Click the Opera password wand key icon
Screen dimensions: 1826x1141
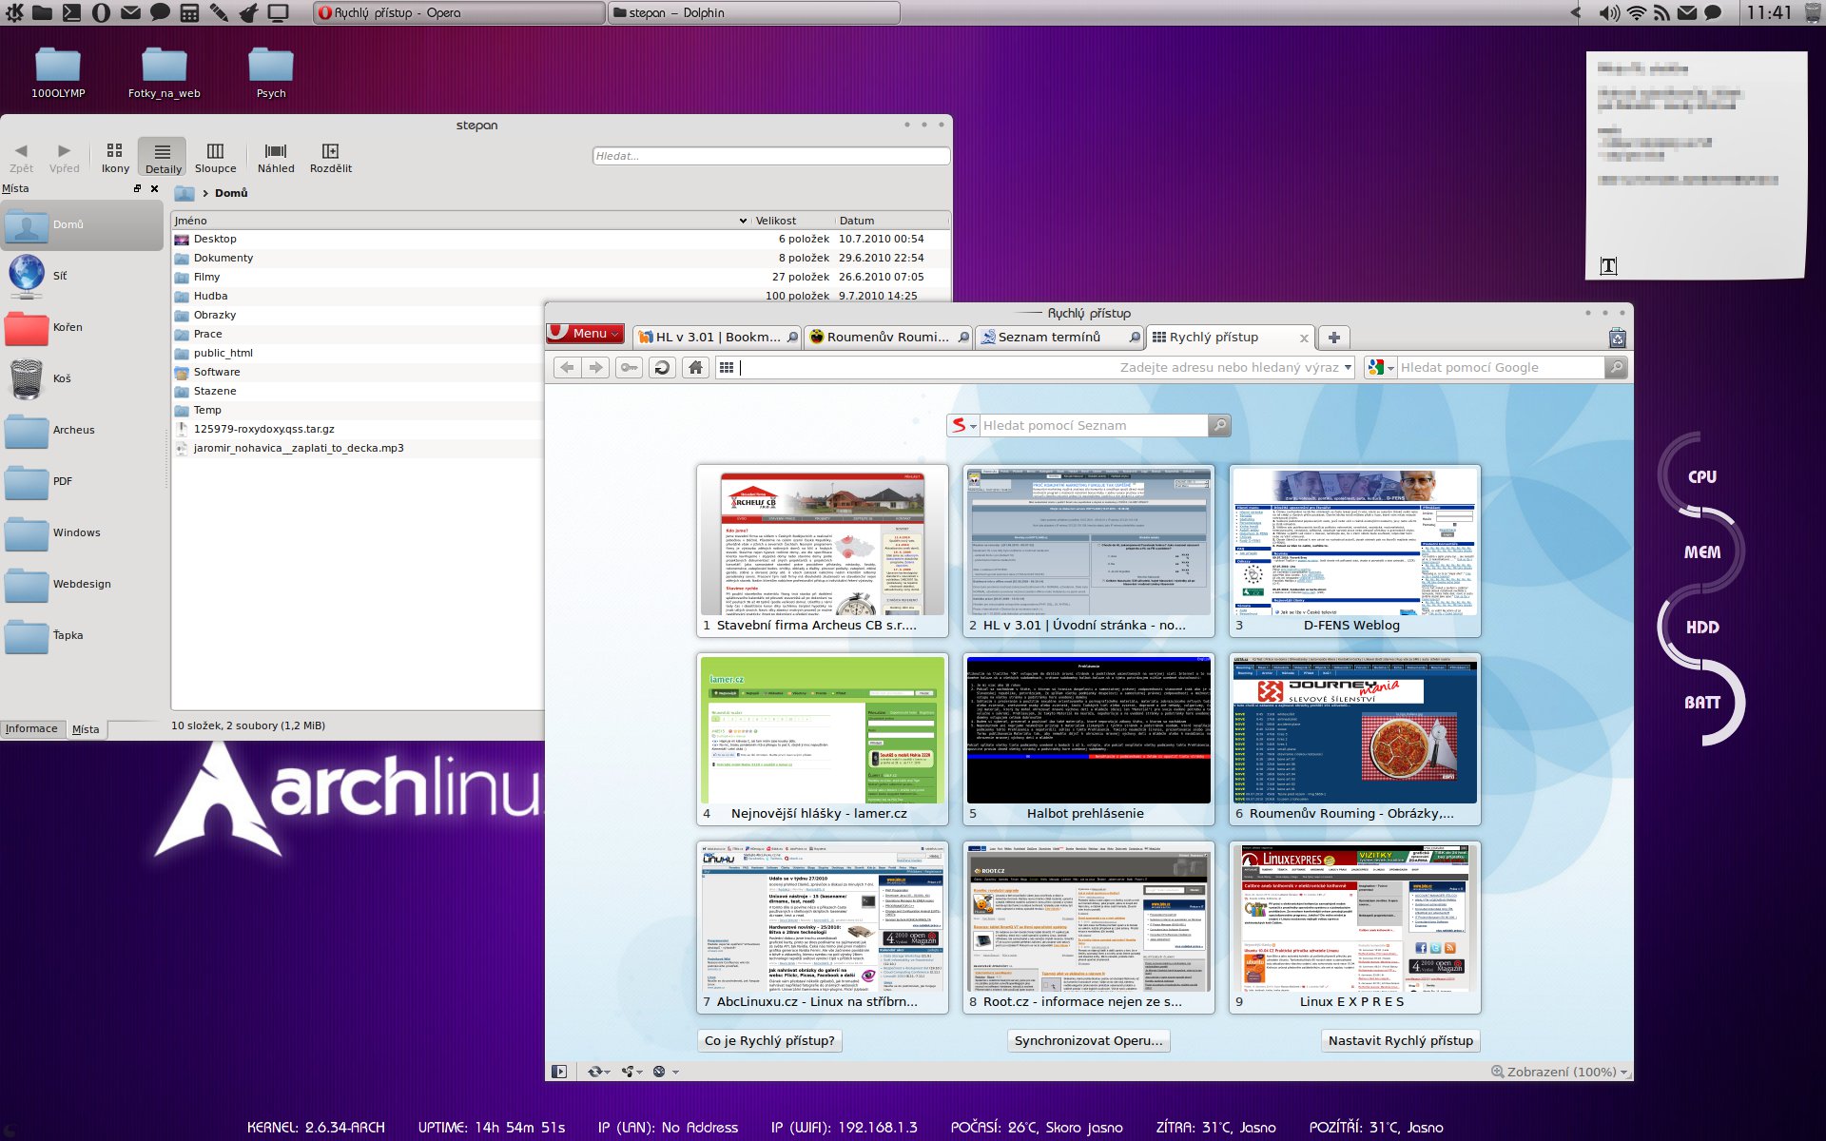point(630,368)
